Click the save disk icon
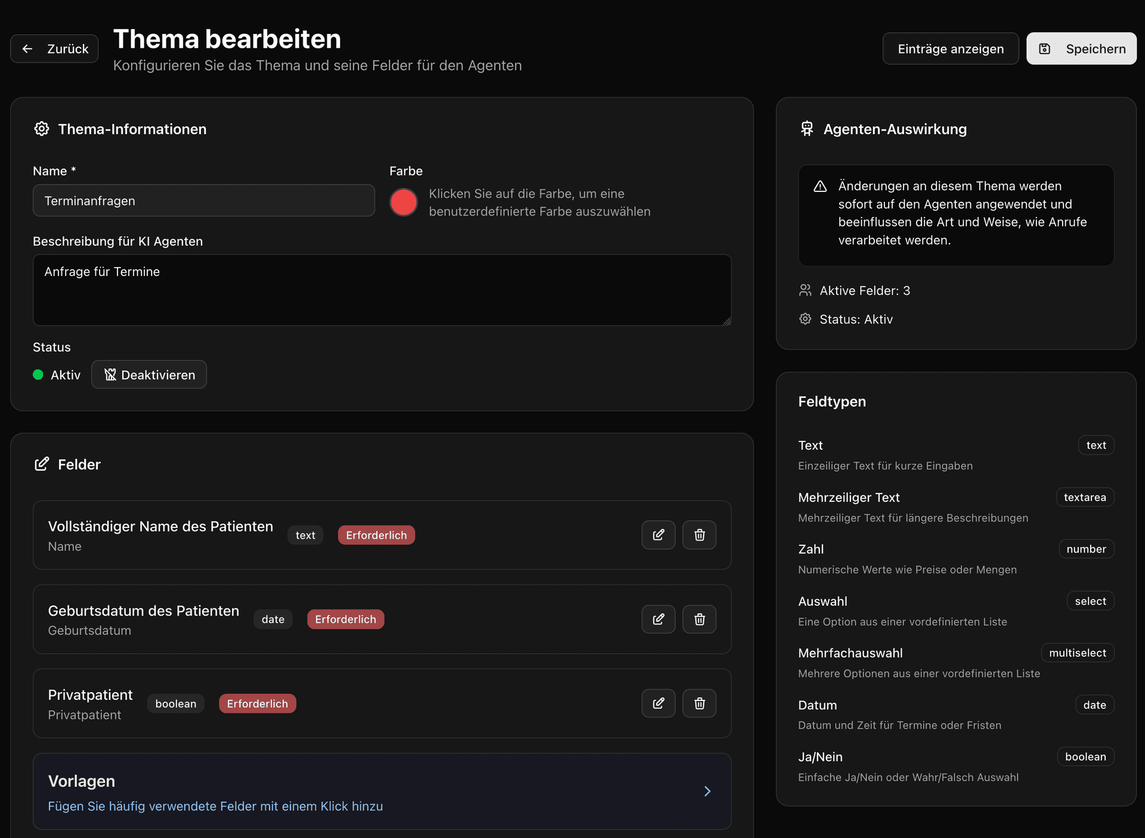The width and height of the screenshot is (1145, 838). pos(1045,49)
